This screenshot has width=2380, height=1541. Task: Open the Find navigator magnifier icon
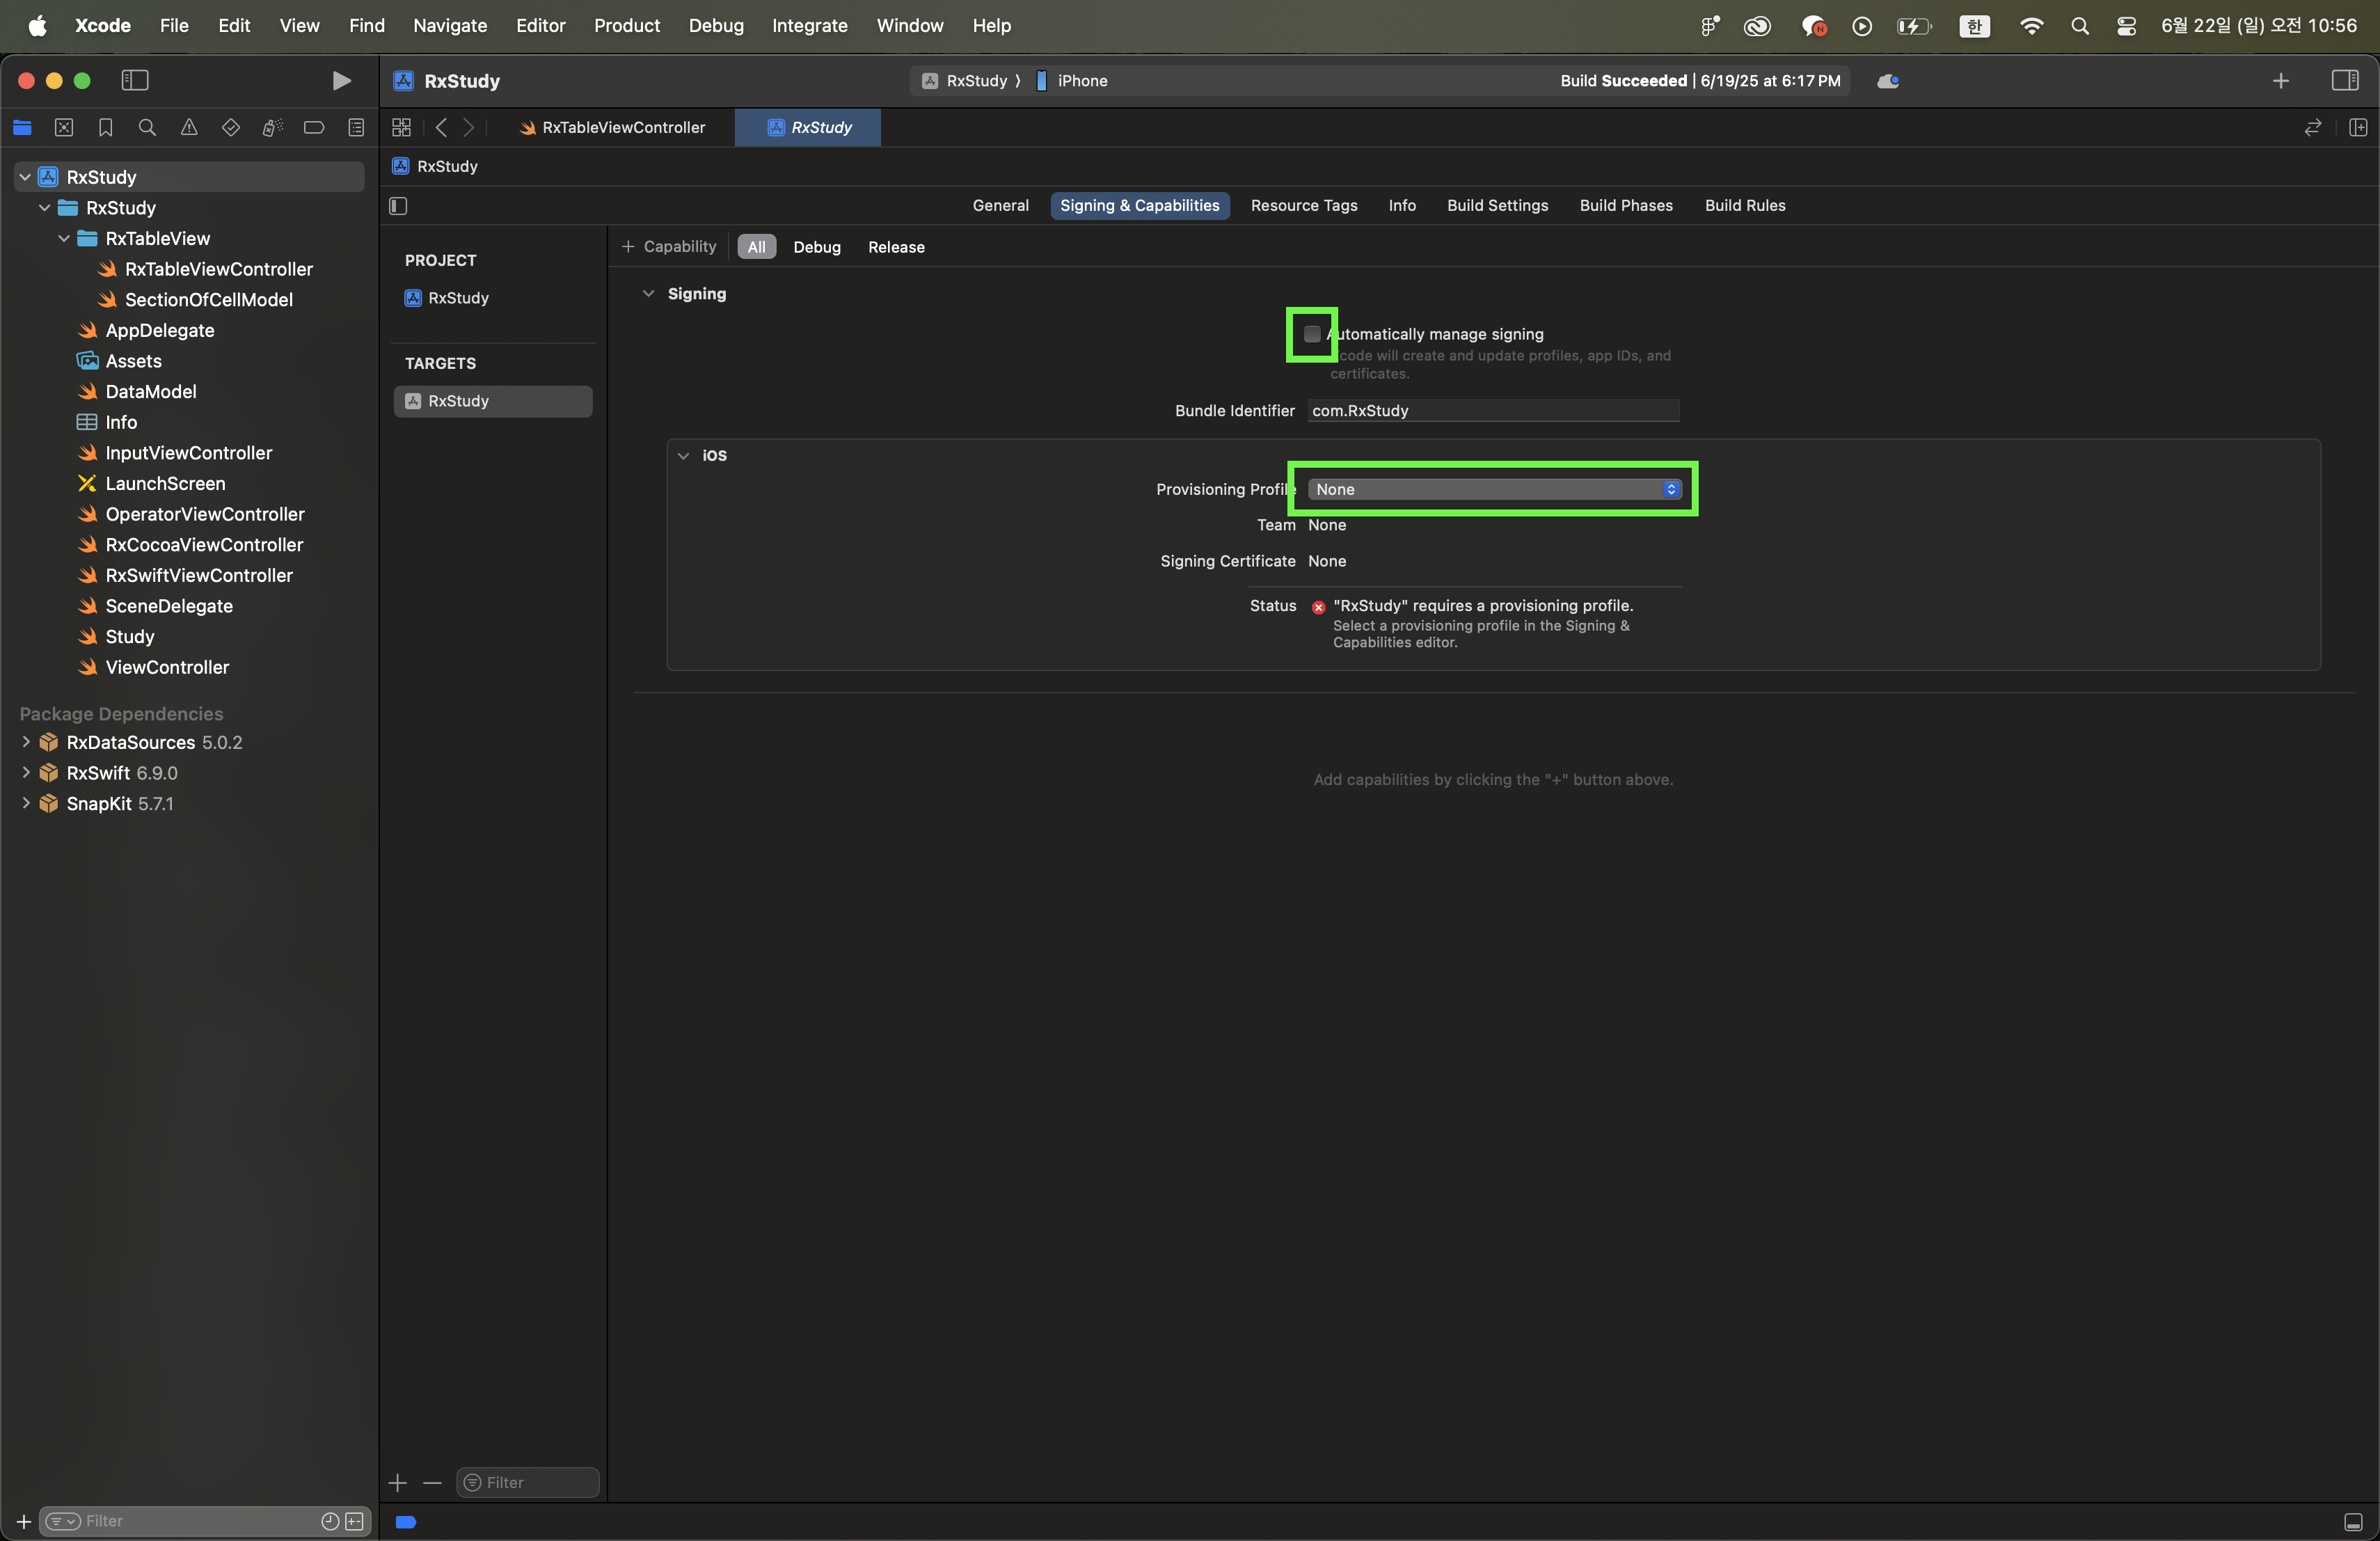point(147,127)
